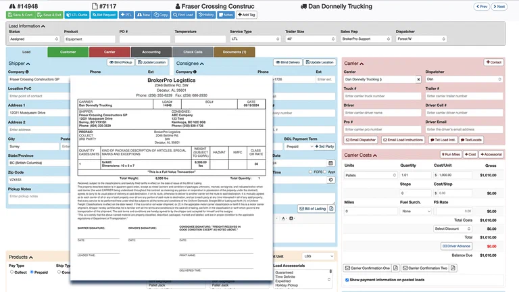
Task: Open Find Load search
Action: 183,15
